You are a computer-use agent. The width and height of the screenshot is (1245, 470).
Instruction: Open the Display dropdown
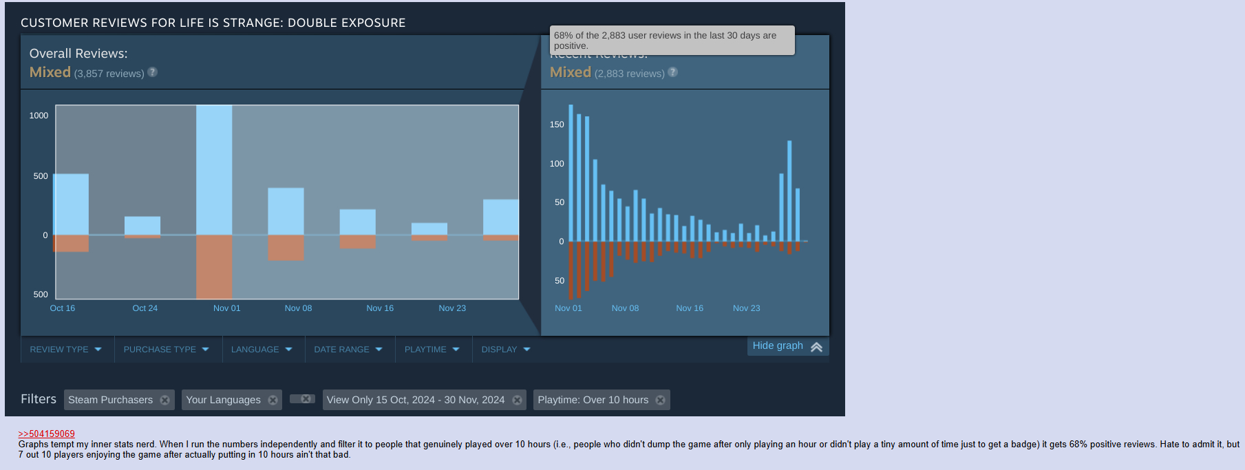(x=507, y=350)
